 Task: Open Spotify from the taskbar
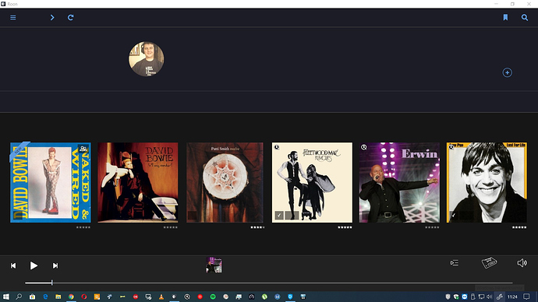pos(213,297)
